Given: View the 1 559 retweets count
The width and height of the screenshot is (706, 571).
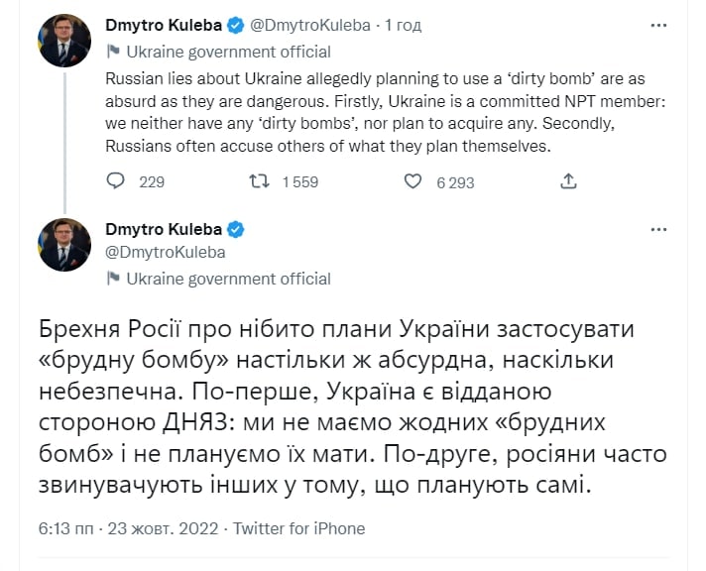Looking at the screenshot, I should pyautogui.click(x=299, y=181).
